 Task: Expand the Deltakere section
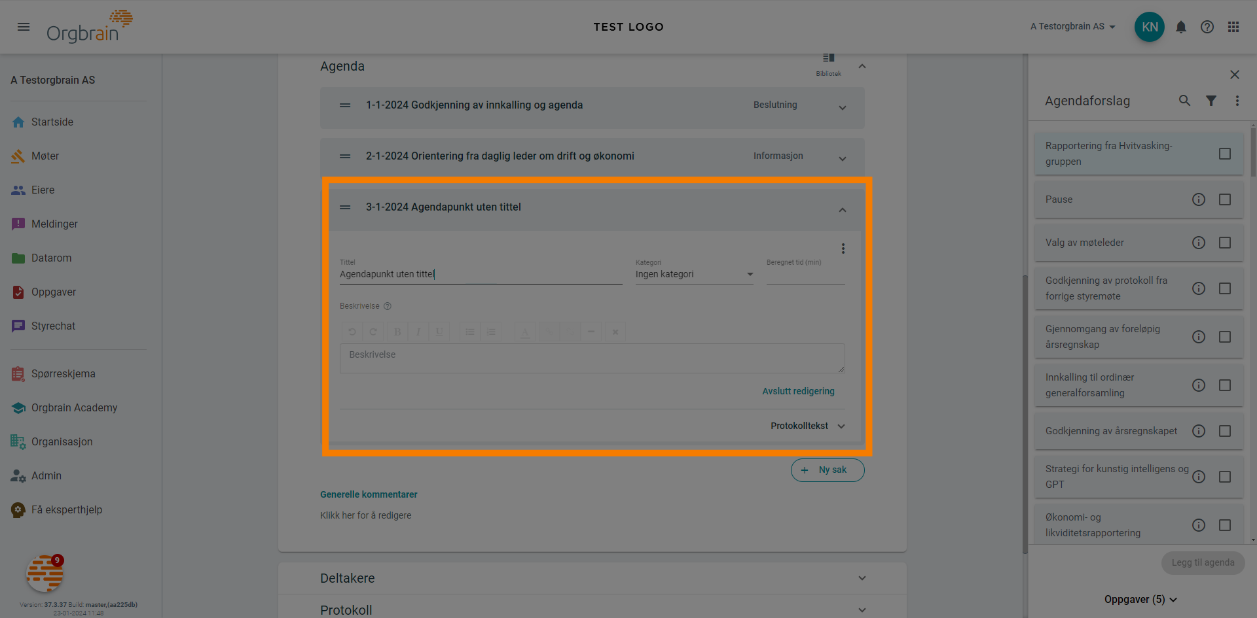(862, 578)
